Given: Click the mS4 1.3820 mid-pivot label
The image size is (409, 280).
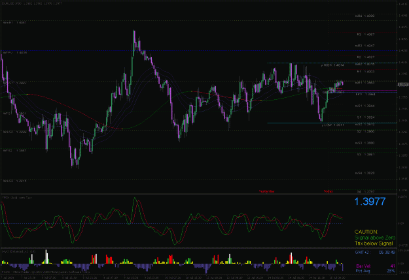Looking at the screenshot, I should [x=365, y=173].
